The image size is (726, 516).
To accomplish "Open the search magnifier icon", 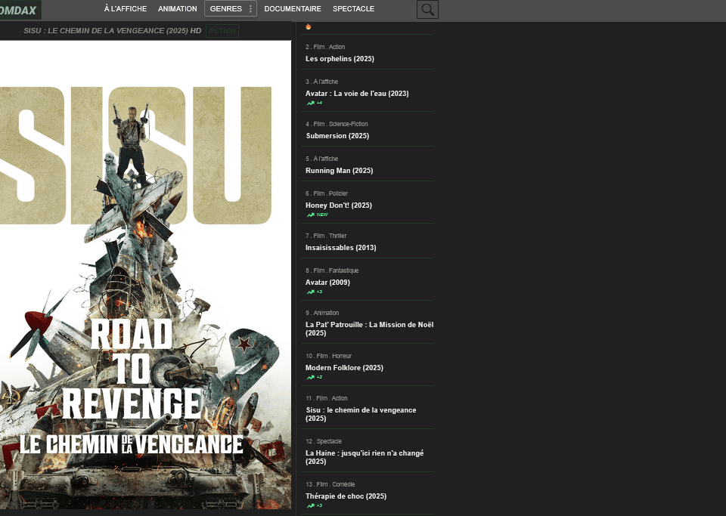I will (x=427, y=9).
